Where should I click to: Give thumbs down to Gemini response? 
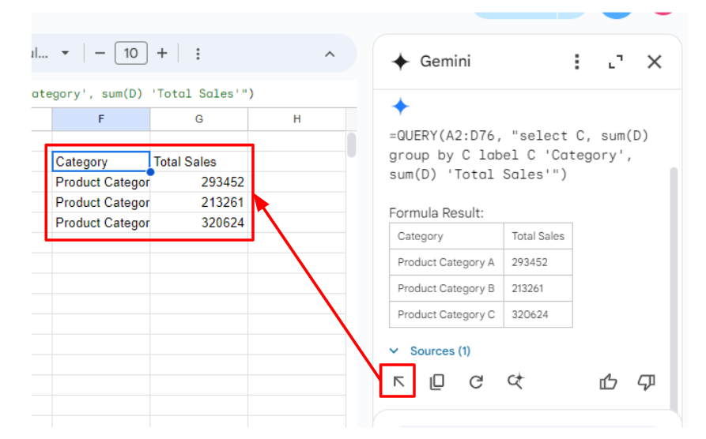(x=646, y=382)
